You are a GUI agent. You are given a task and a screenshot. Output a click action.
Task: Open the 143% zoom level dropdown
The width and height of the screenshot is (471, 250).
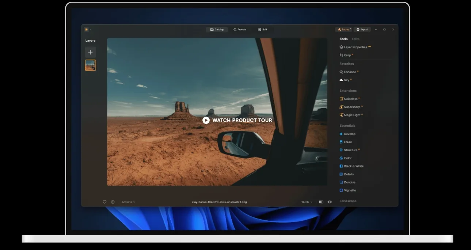pos(307,202)
